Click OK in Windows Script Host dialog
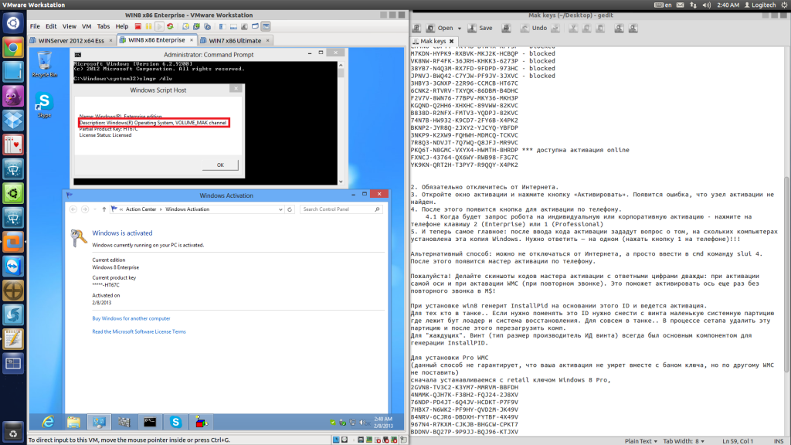The image size is (791, 445). coord(220,165)
